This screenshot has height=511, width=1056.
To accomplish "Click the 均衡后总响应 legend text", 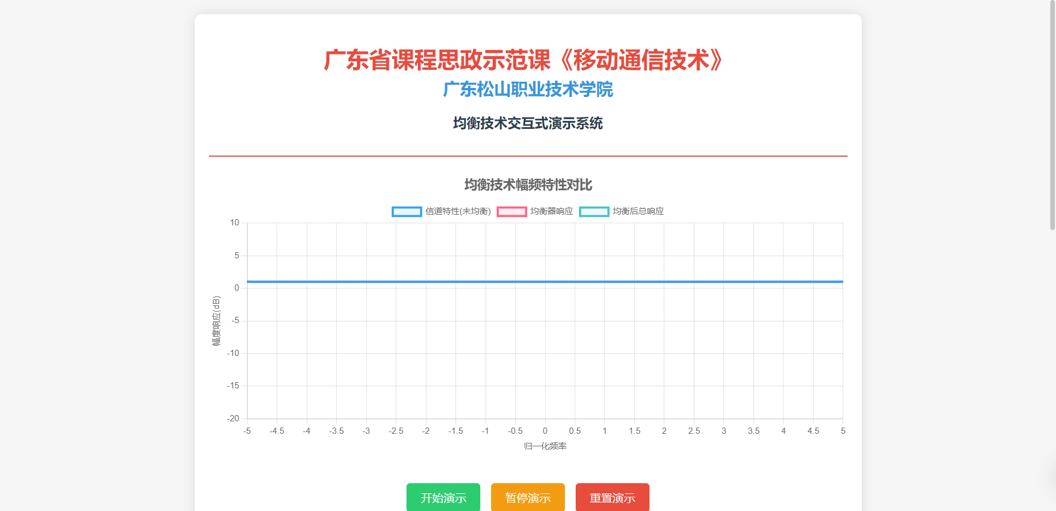I will [638, 211].
